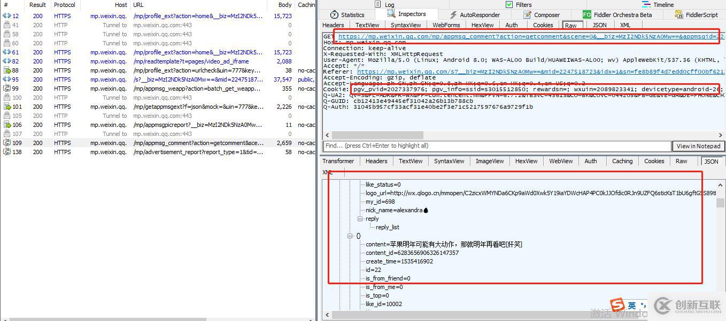Click the green FO Fiddler Orchestra icon
The width and height of the screenshot is (726, 321).
click(587, 14)
